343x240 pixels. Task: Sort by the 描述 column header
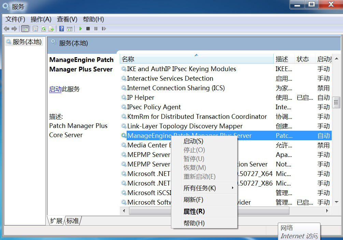[x=284, y=59]
